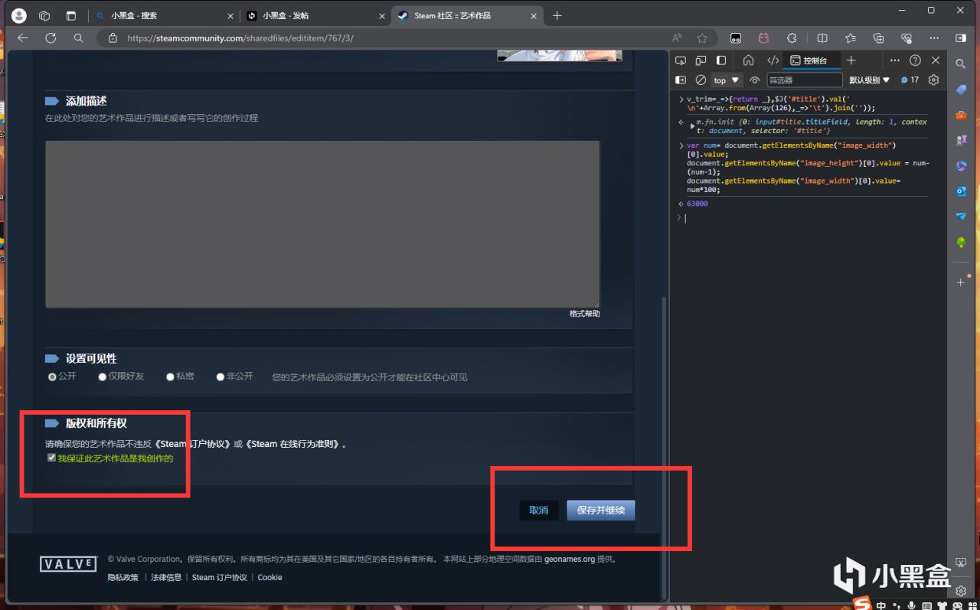Open console settings gear
The width and height of the screenshot is (980, 610).
[x=933, y=80]
